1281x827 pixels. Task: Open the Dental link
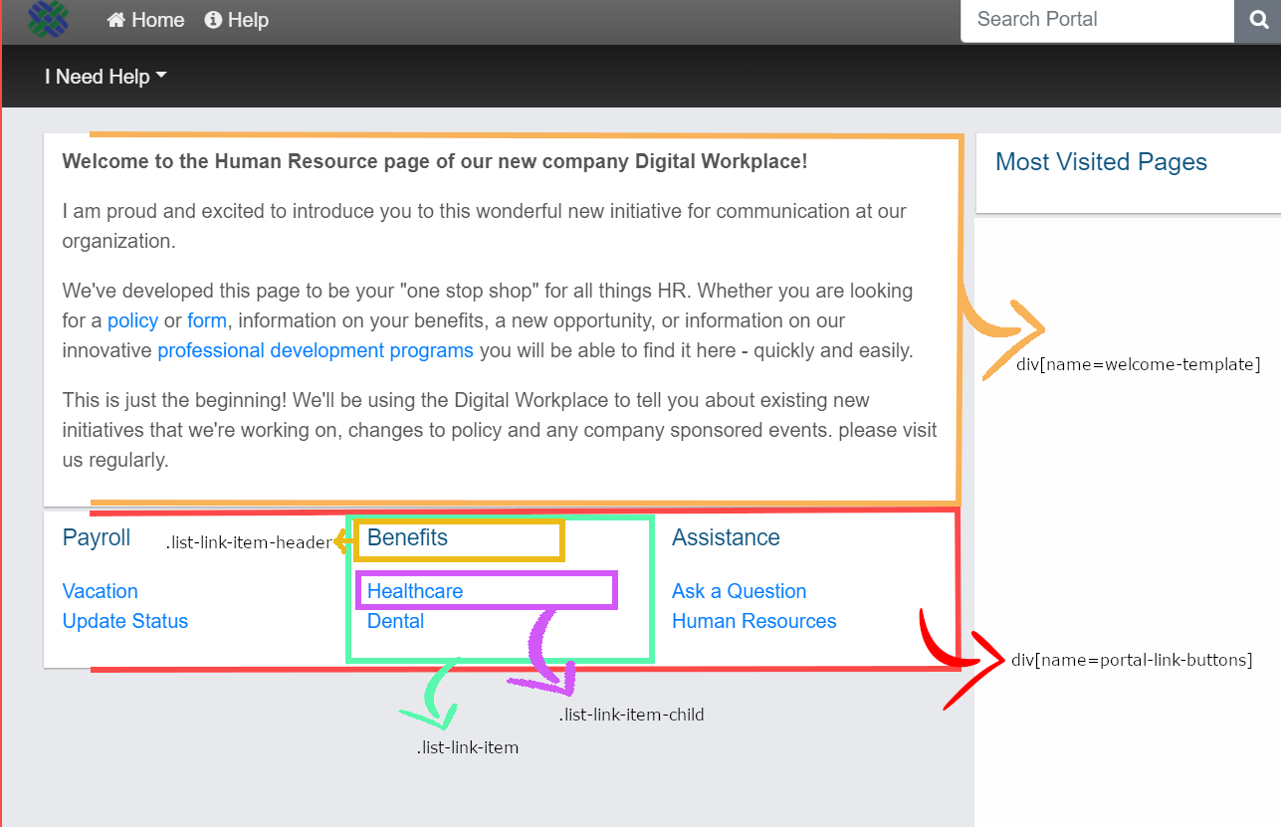pos(395,621)
